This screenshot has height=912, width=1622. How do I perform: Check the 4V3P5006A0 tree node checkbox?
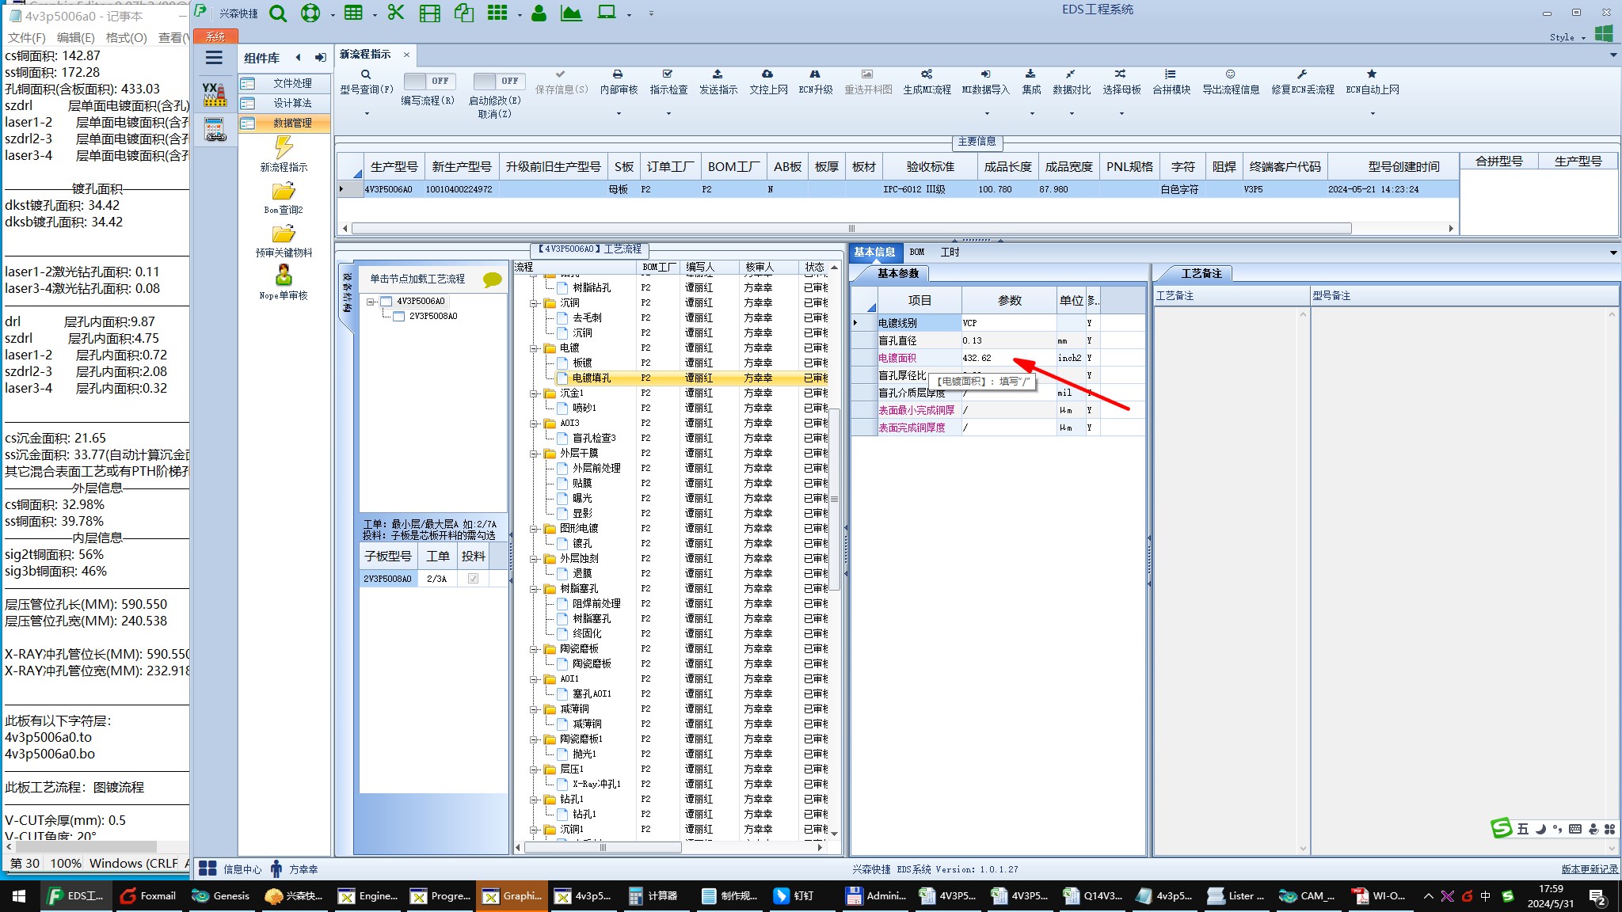[x=386, y=301]
